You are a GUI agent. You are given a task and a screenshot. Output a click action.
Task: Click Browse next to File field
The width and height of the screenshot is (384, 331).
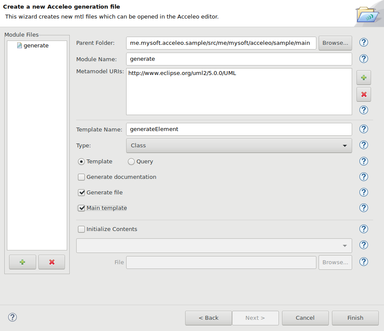pos(335,262)
